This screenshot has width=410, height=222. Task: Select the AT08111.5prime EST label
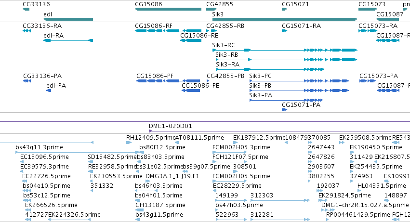(x=199, y=138)
